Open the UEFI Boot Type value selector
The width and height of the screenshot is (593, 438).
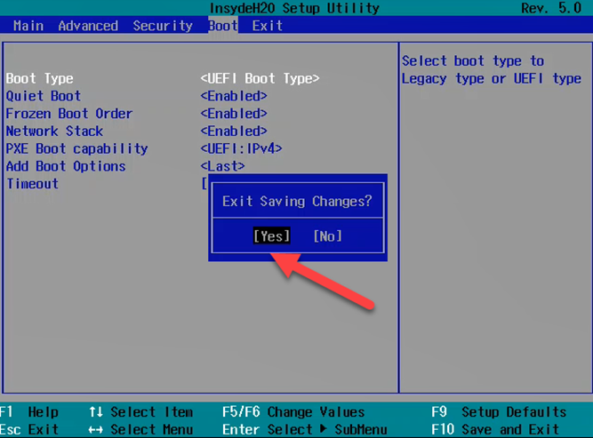(x=260, y=78)
